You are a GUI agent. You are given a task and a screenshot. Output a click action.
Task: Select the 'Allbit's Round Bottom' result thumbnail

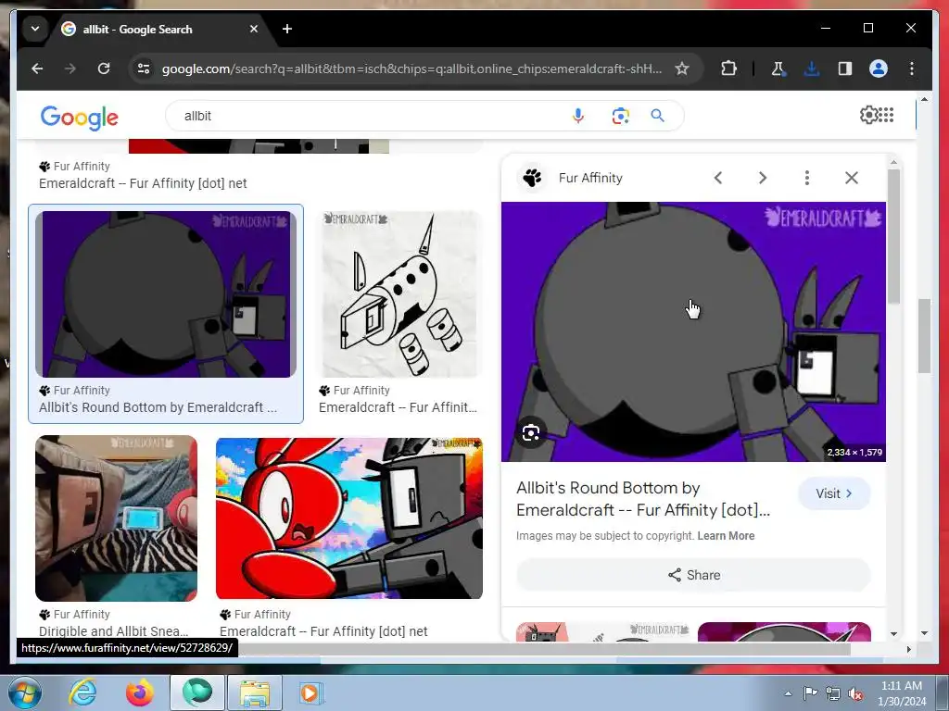click(x=166, y=294)
